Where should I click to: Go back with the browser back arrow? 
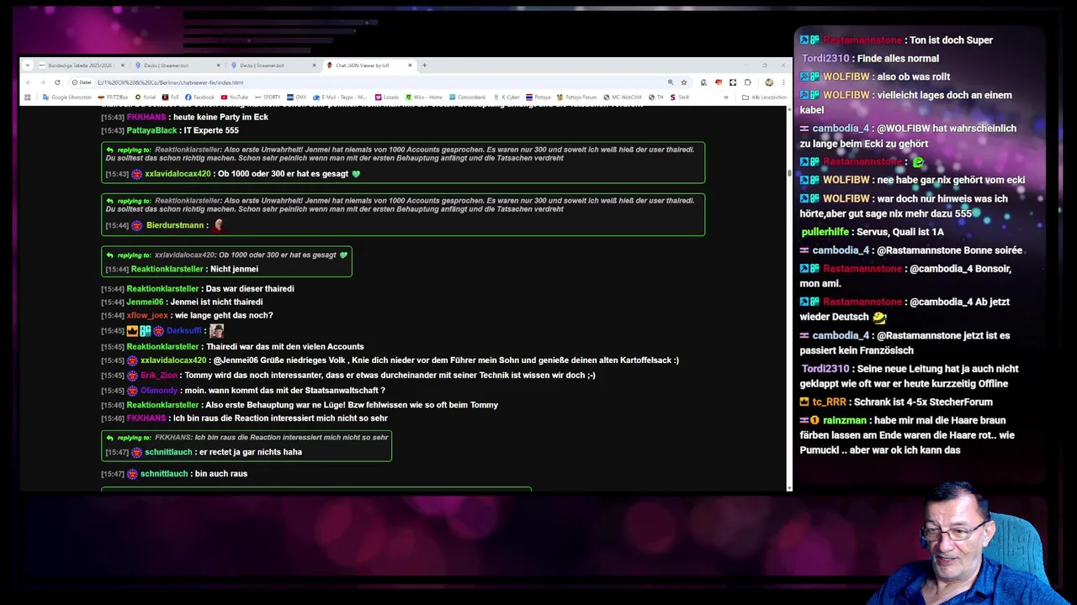[29, 82]
